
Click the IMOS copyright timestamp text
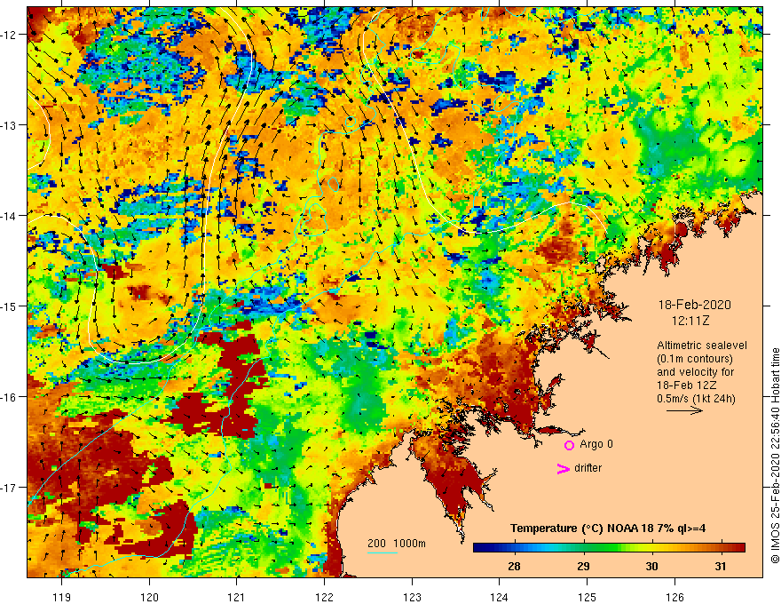pos(775,456)
